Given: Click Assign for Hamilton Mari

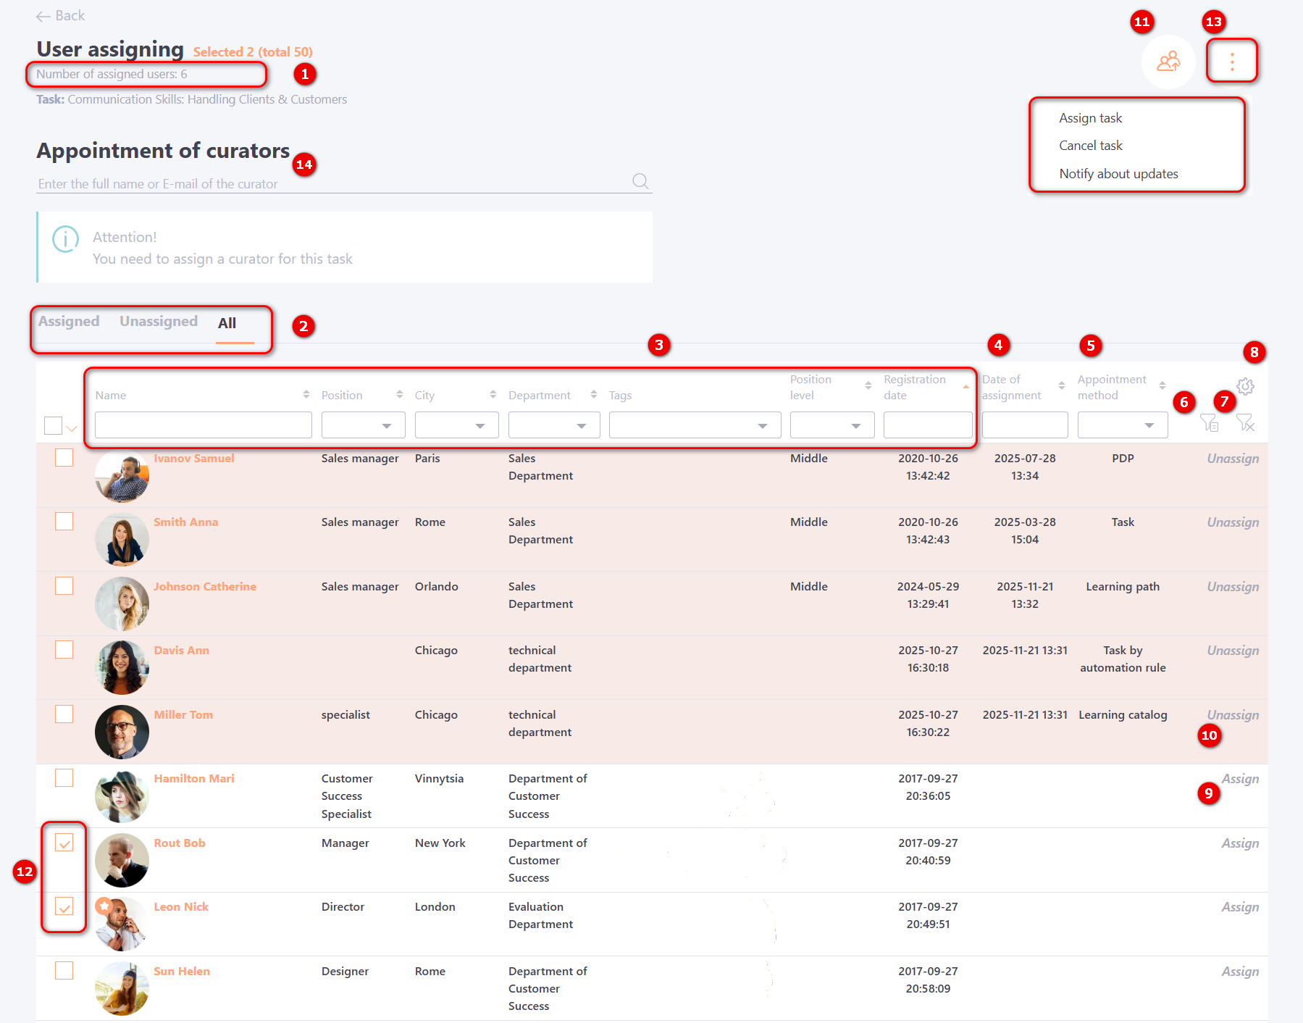Looking at the screenshot, I should click(1239, 779).
